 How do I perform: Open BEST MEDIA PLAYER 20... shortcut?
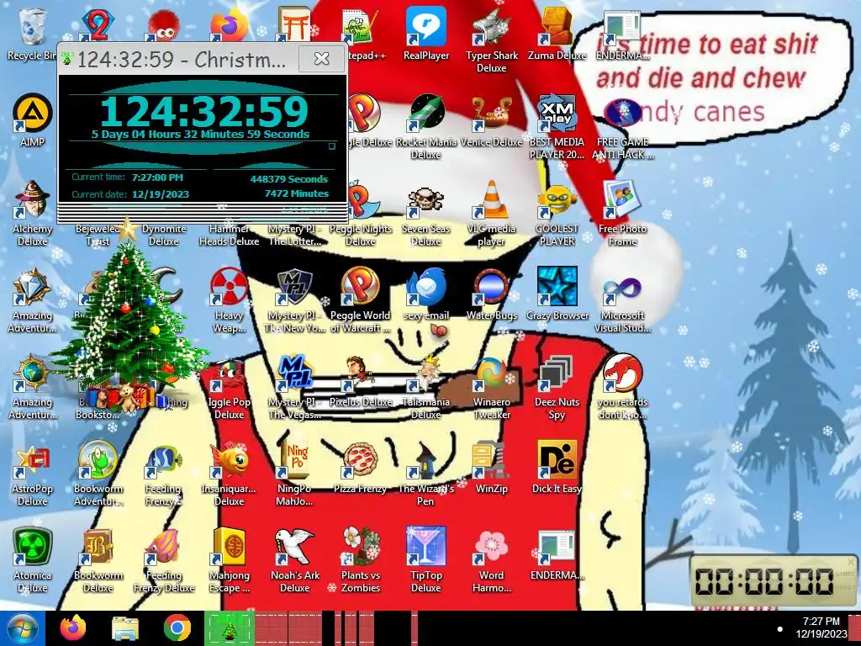[x=557, y=126]
